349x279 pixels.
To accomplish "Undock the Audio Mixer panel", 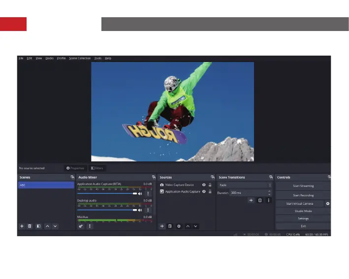I will pyautogui.click(x=153, y=177).
